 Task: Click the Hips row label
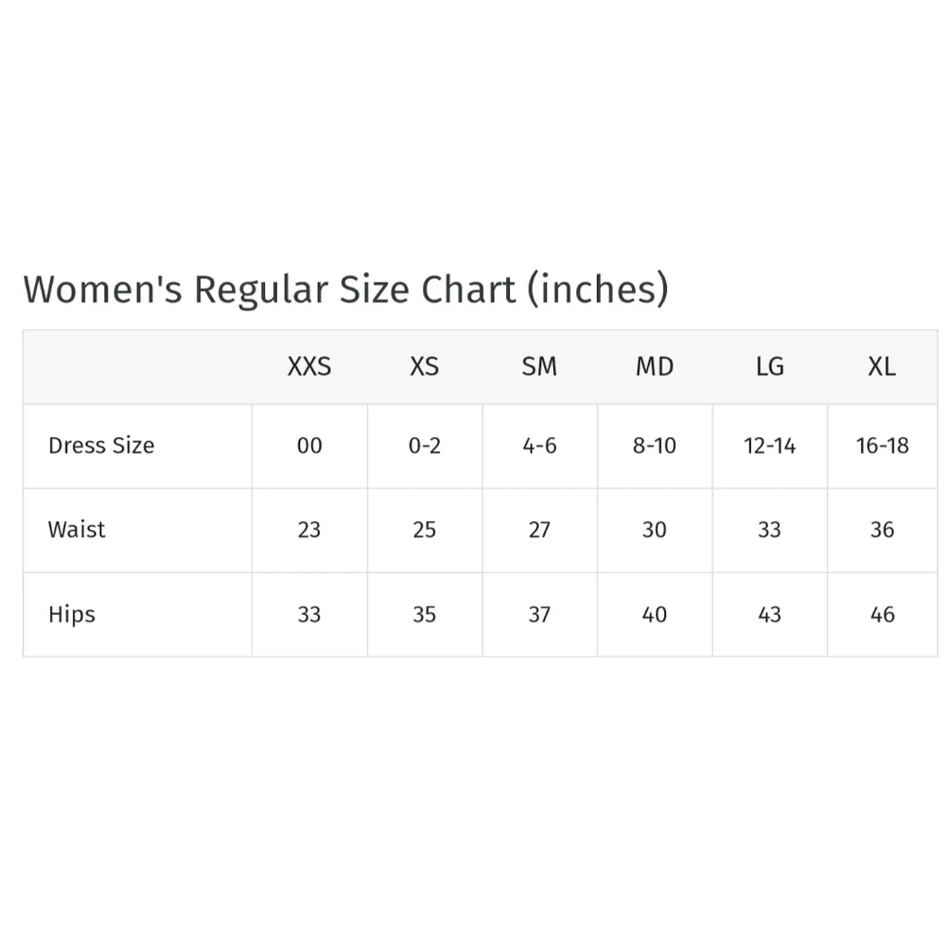pyautogui.click(x=72, y=614)
